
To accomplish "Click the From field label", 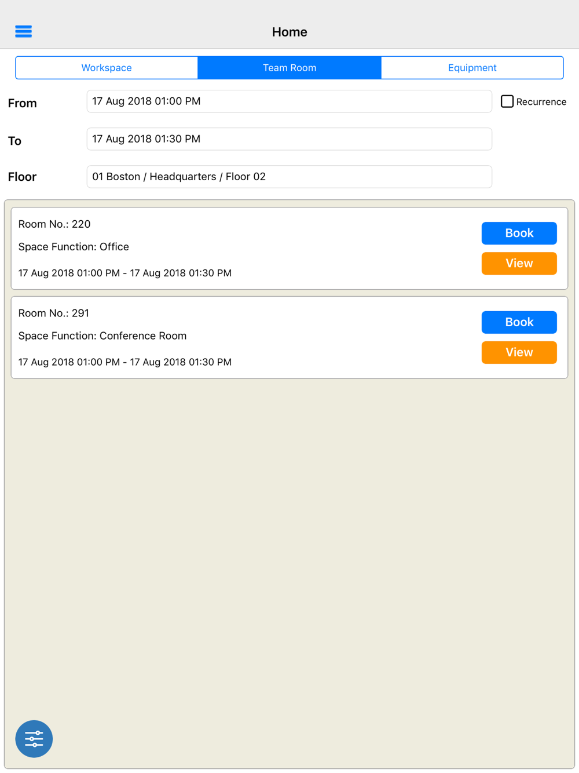I will [23, 103].
